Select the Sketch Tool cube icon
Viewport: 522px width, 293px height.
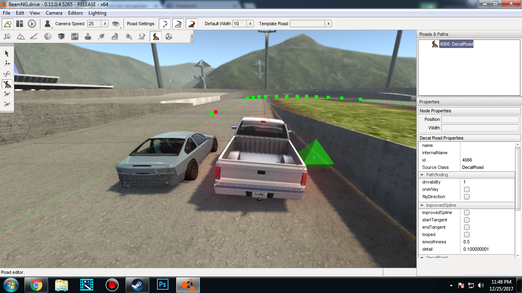pyautogui.click(x=61, y=37)
